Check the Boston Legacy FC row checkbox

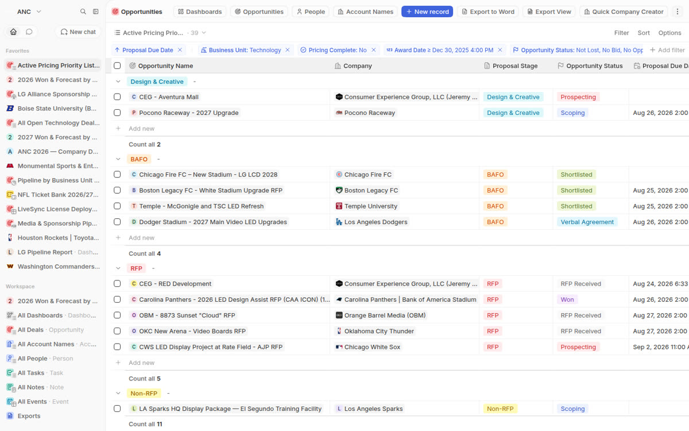click(117, 190)
